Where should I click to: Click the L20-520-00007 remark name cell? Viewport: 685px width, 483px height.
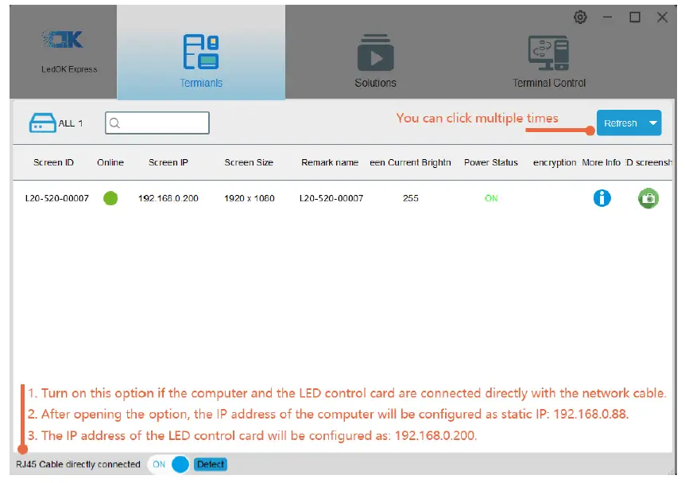pyautogui.click(x=331, y=198)
